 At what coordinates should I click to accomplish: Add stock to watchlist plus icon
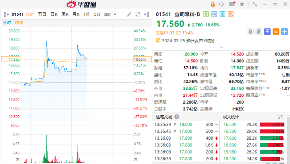click(285, 32)
